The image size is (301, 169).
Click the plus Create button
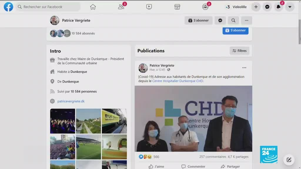coord(256,7)
